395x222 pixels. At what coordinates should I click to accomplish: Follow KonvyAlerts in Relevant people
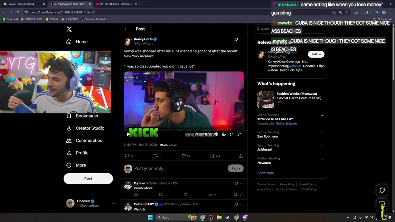tap(316, 54)
